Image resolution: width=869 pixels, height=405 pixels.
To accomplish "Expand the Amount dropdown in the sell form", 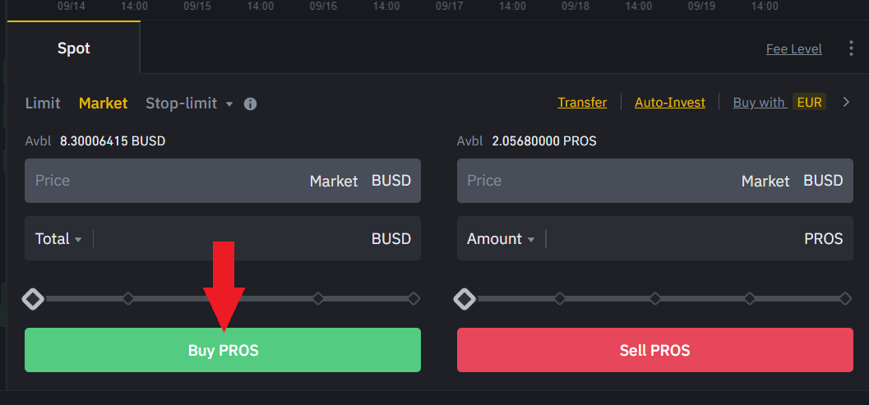I will pos(501,239).
